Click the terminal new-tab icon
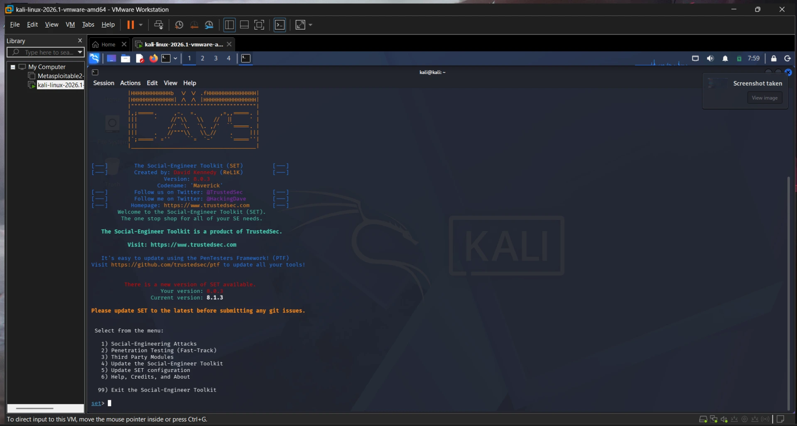 [x=95, y=72]
